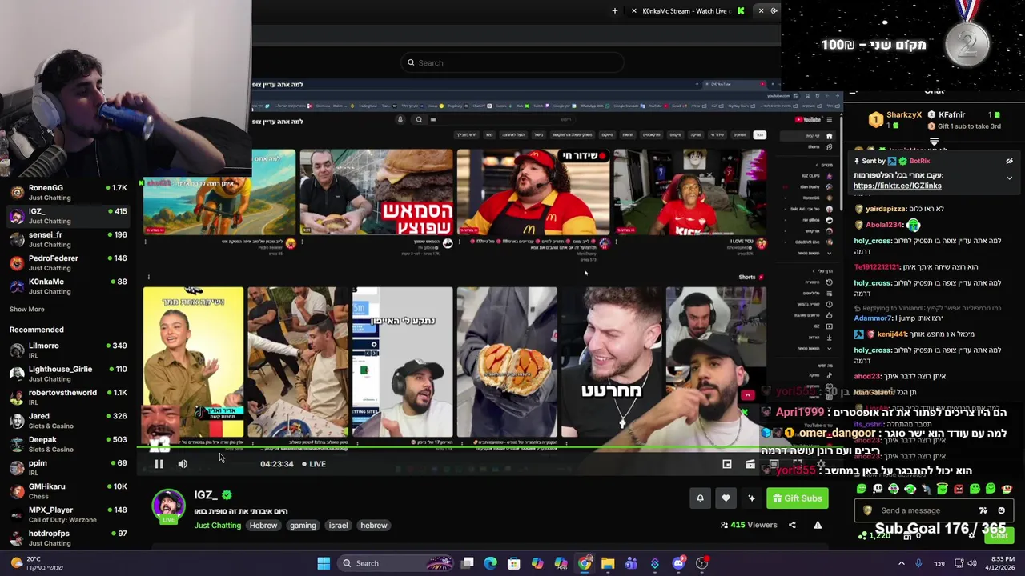The image size is (1025, 576).
Task: Open Lighthouse_Girlie recommended channel
Action: coord(68,374)
